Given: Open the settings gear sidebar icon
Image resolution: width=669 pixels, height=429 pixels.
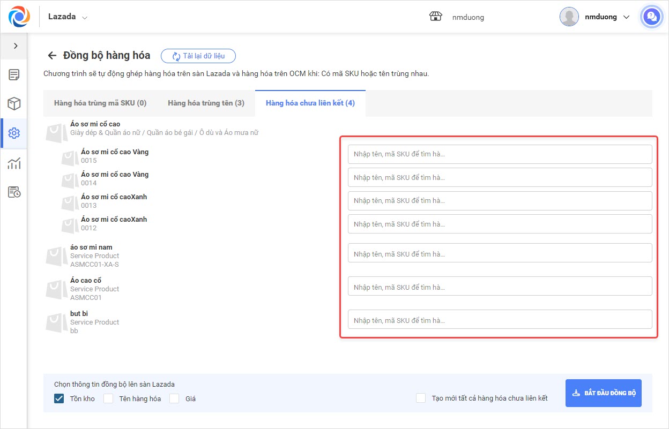Looking at the screenshot, I should [x=14, y=133].
